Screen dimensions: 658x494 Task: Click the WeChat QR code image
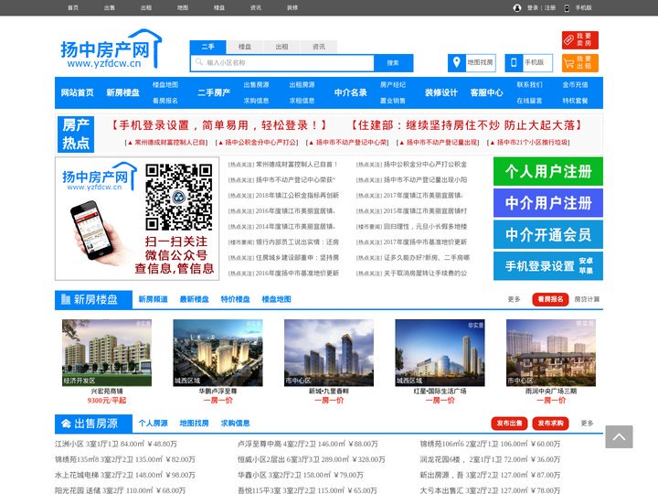[x=179, y=197]
